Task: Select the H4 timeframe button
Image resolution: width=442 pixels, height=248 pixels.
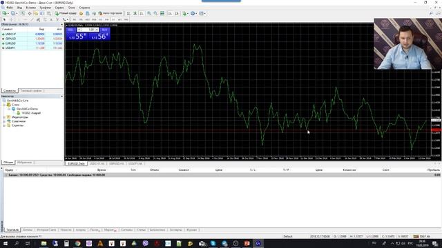Action: click(107, 19)
